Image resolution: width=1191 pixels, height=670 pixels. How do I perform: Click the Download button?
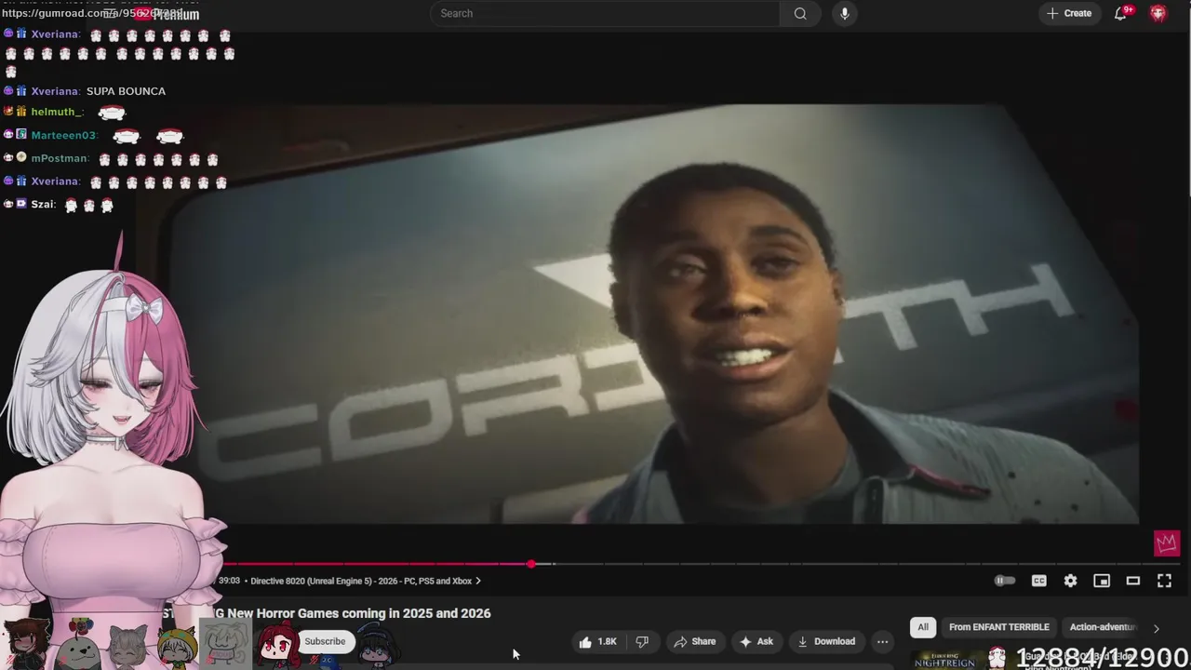826,641
